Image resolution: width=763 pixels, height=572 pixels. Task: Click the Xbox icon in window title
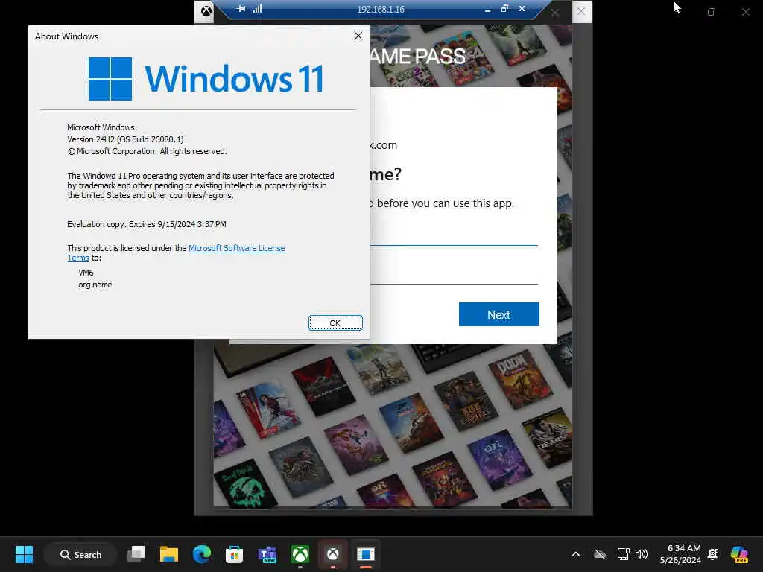(206, 10)
